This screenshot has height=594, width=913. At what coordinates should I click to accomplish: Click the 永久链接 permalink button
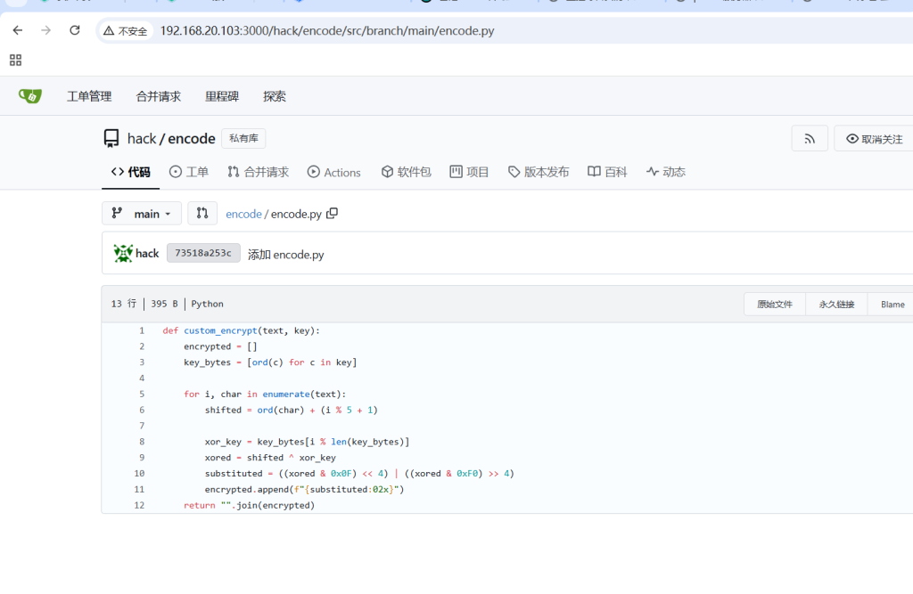tap(836, 304)
